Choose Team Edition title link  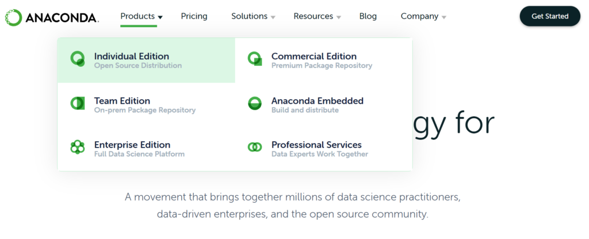[x=122, y=101]
